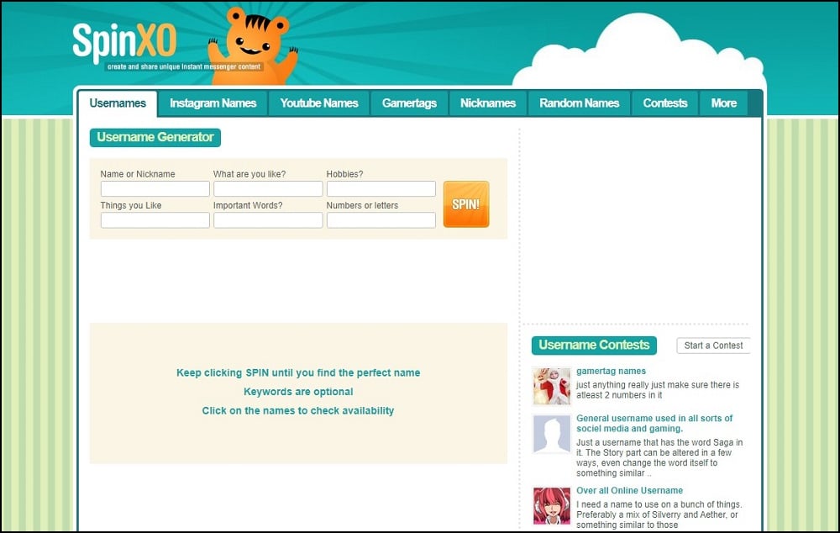Open the Youtube Names tab
This screenshot has height=533, width=840.
[x=318, y=103]
